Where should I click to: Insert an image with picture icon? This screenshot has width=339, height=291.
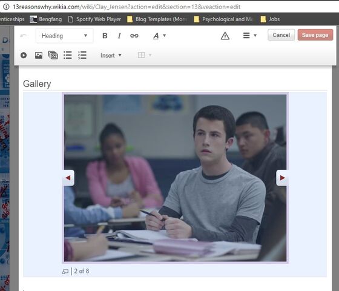click(x=39, y=55)
